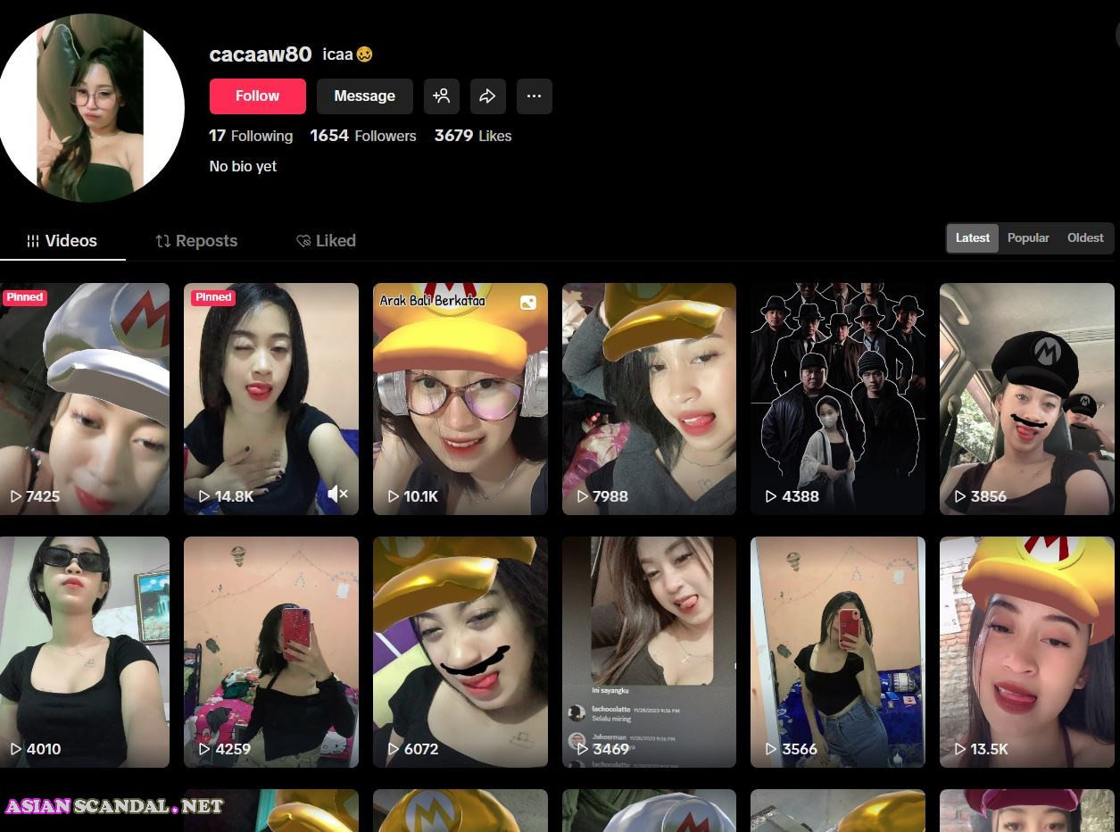Sort videos by Oldest

1085,238
